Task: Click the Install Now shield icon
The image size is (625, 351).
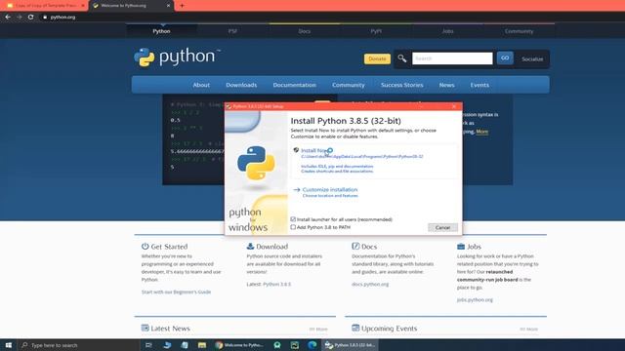Action: coord(296,150)
